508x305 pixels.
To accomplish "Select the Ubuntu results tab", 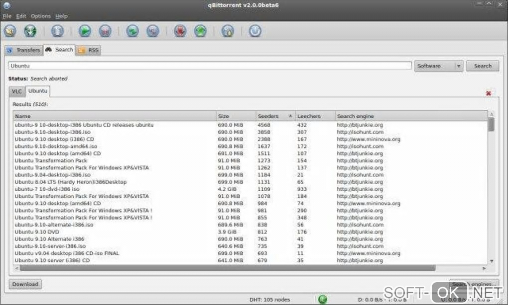I will click(x=37, y=91).
